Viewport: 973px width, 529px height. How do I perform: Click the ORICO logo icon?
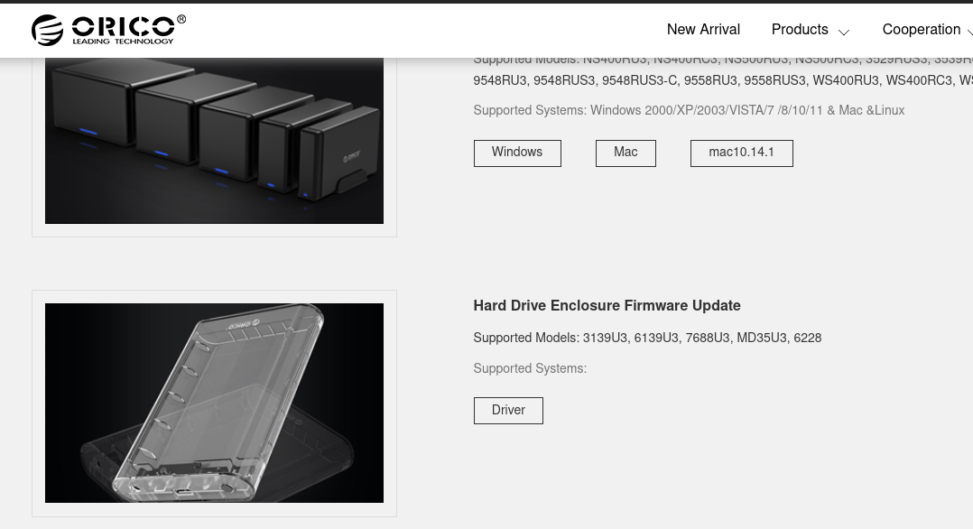[x=47, y=30]
